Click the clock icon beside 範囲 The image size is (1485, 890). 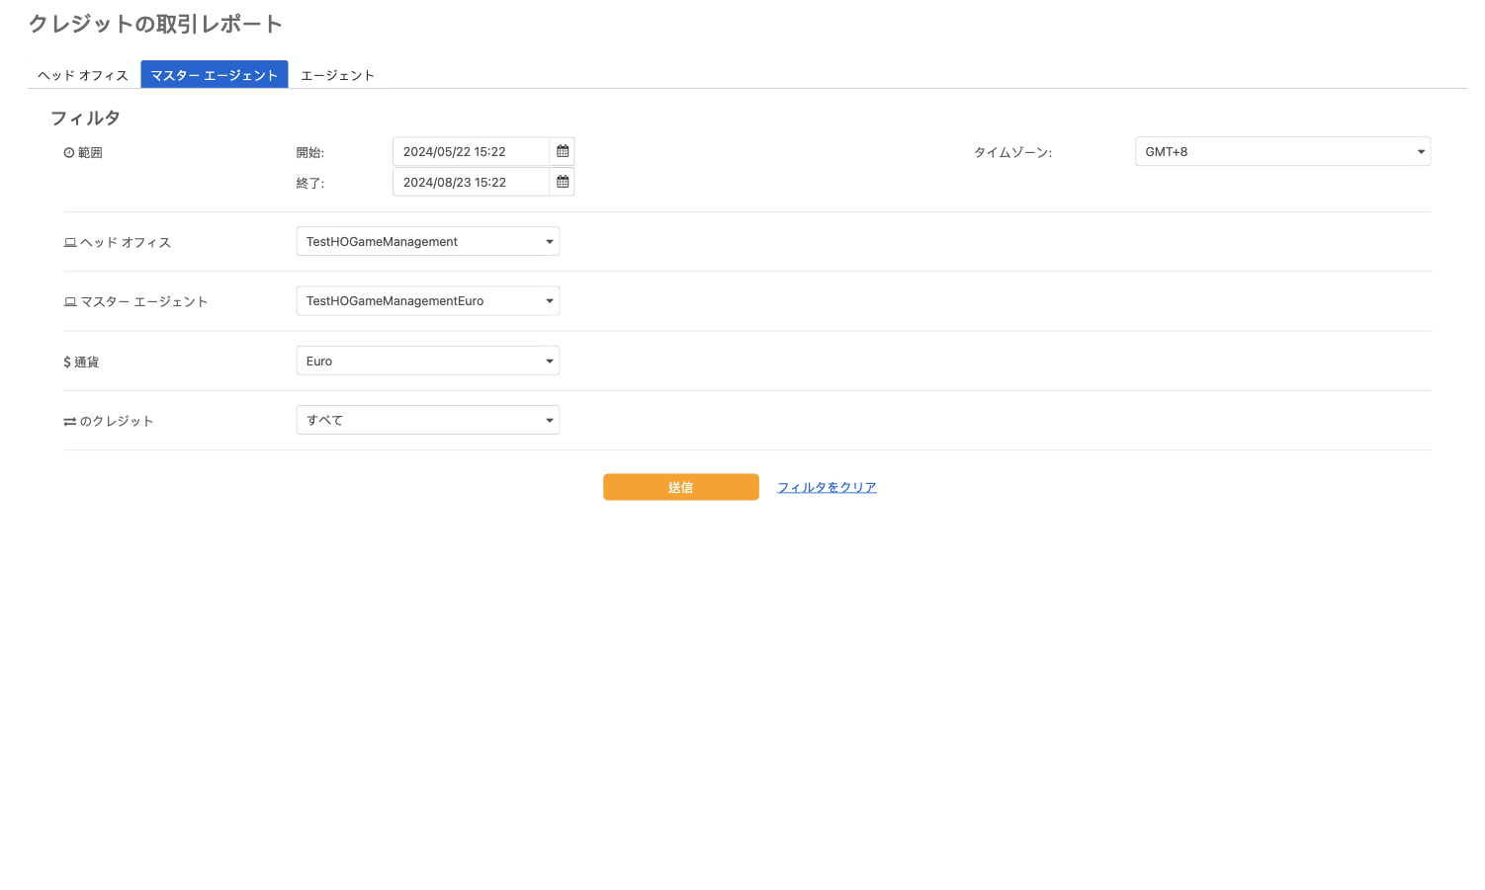(x=69, y=153)
